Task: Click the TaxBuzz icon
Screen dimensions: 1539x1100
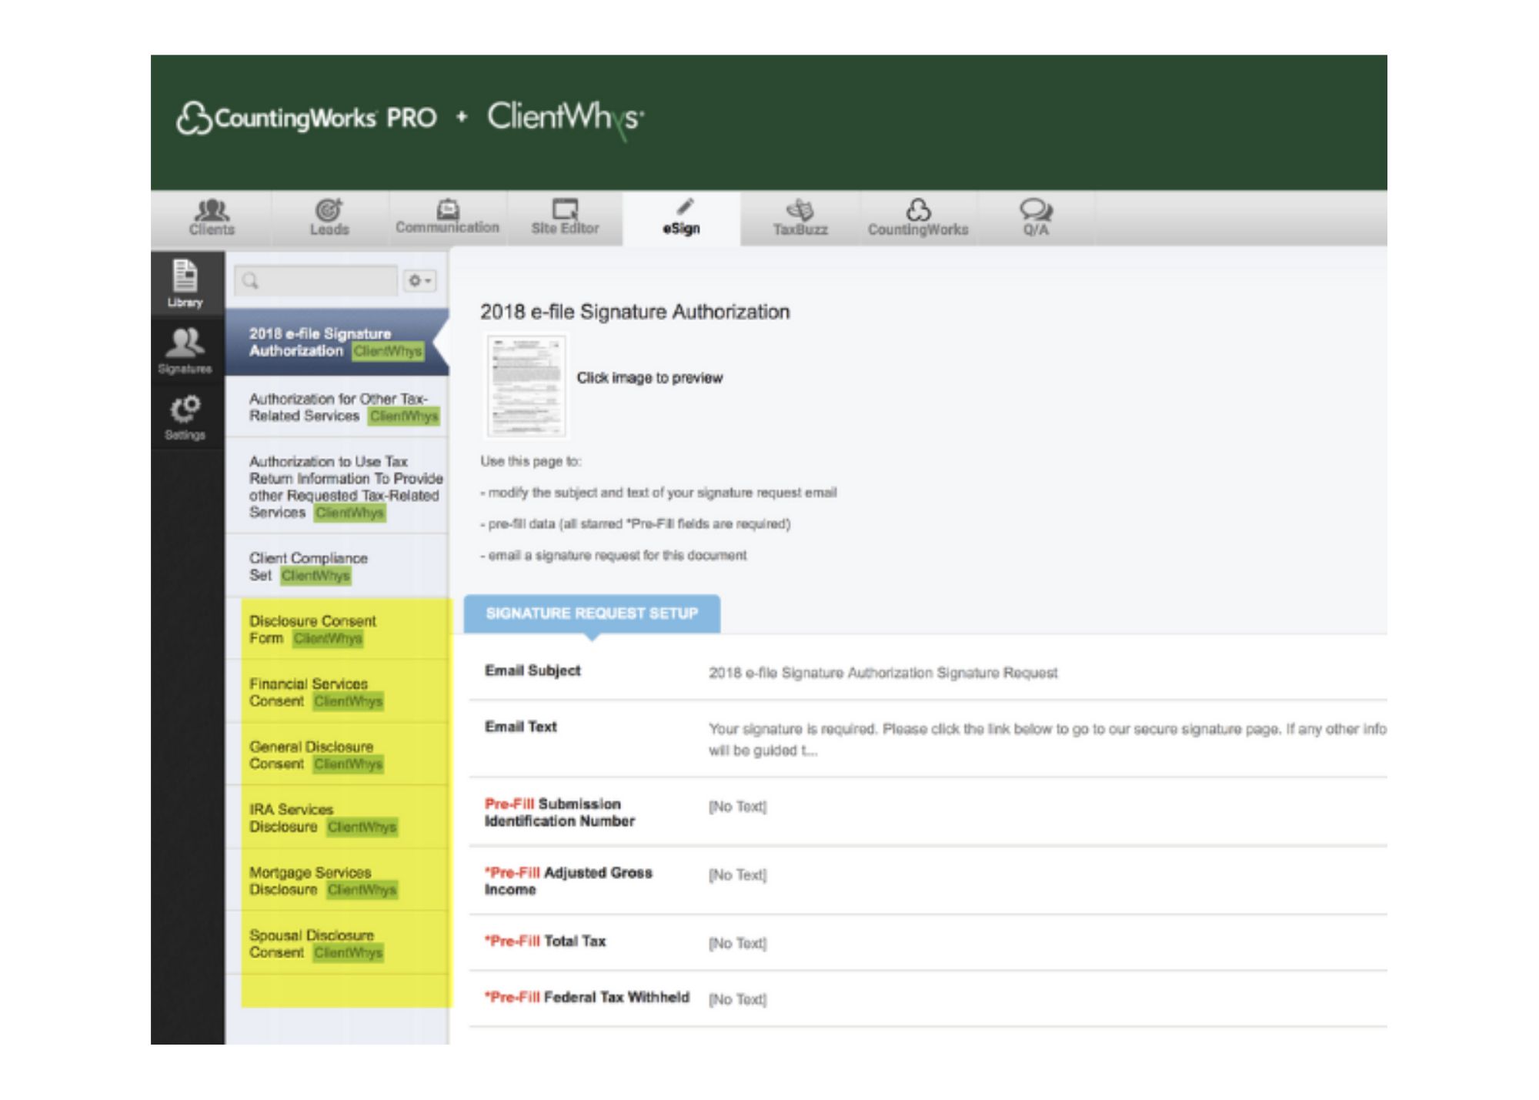Action: coord(800,210)
